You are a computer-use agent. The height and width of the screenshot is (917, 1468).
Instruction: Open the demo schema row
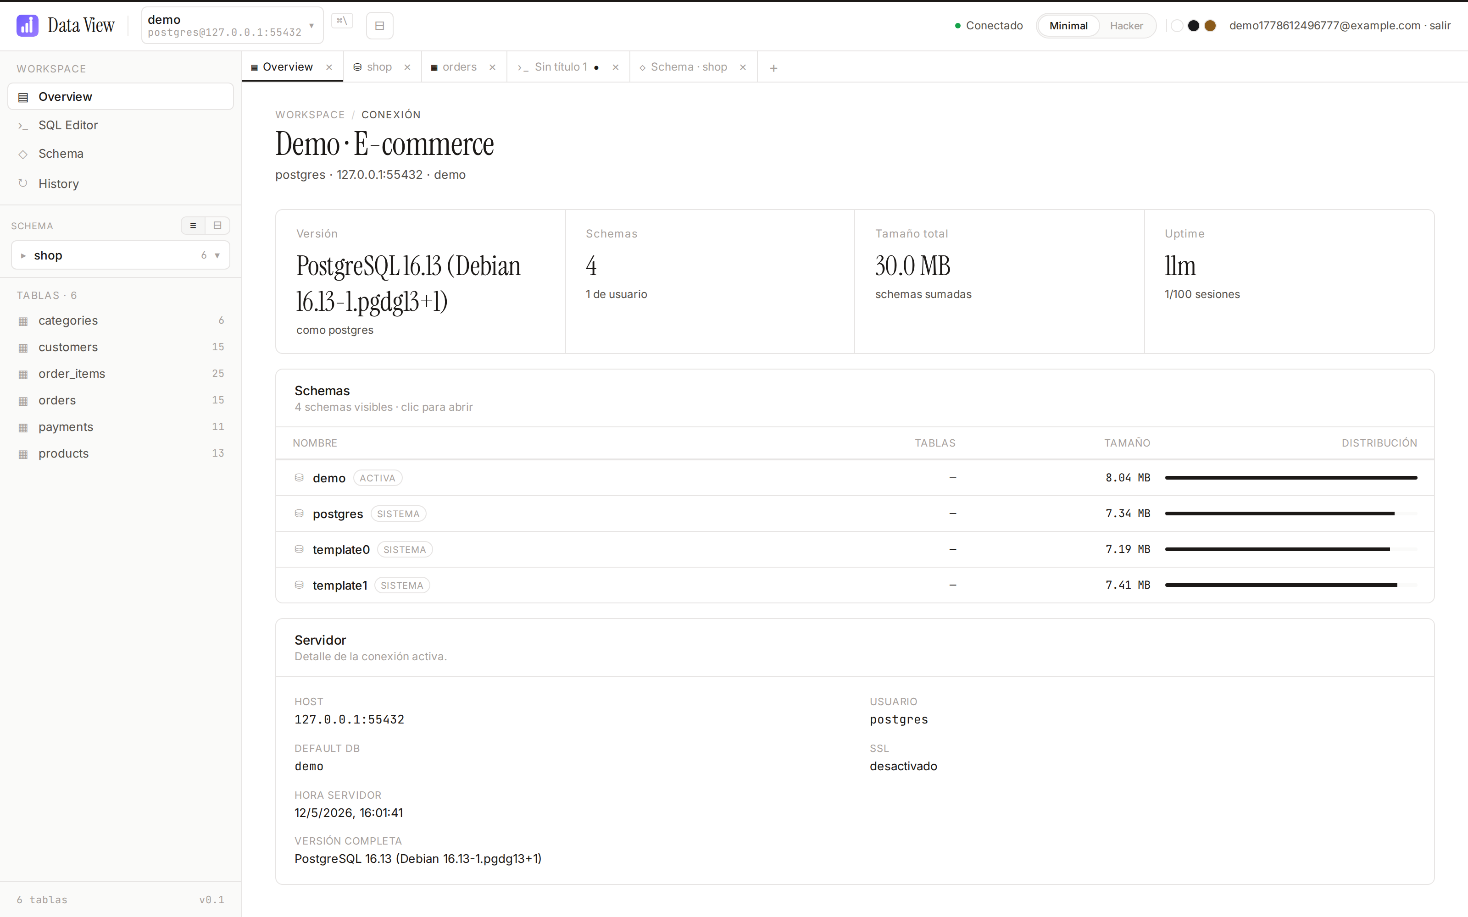point(855,478)
